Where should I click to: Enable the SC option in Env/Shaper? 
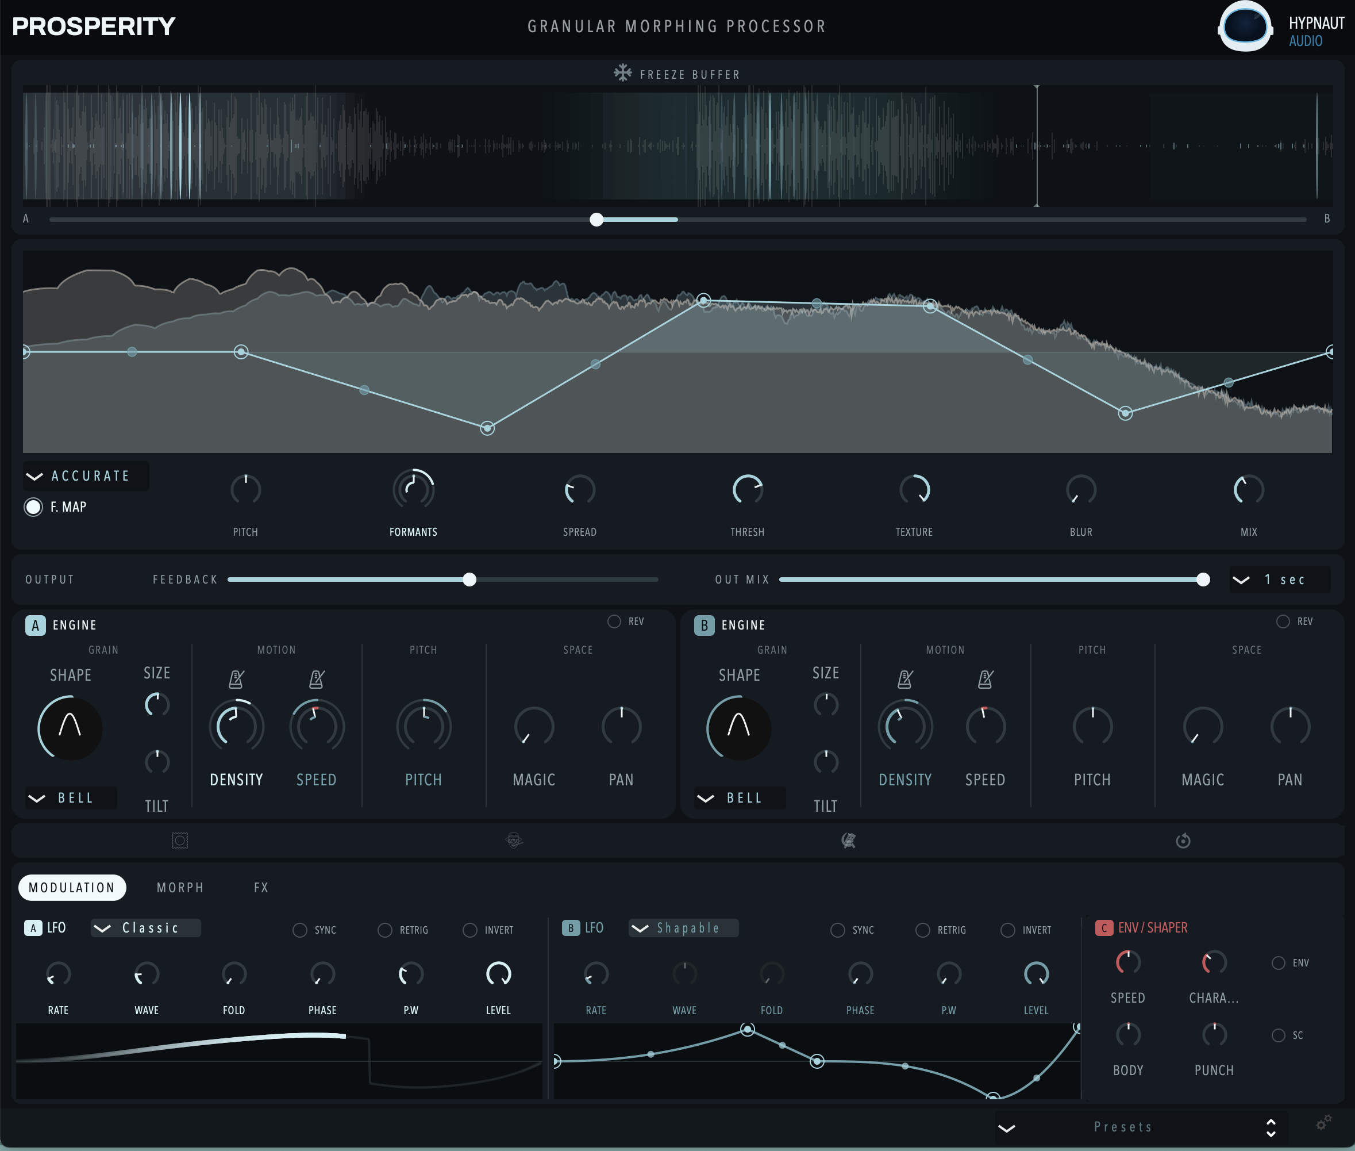1278,1035
